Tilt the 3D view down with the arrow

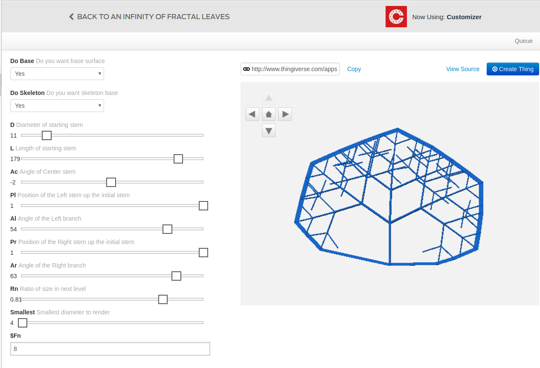pyautogui.click(x=269, y=130)
